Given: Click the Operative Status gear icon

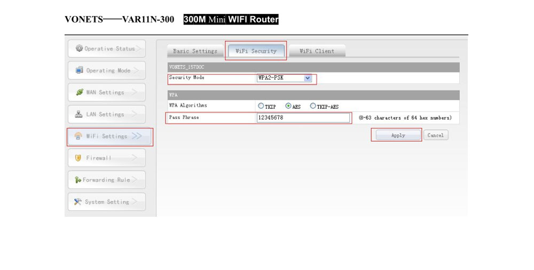Looking at the screenshot, I should tap(80, 49).
